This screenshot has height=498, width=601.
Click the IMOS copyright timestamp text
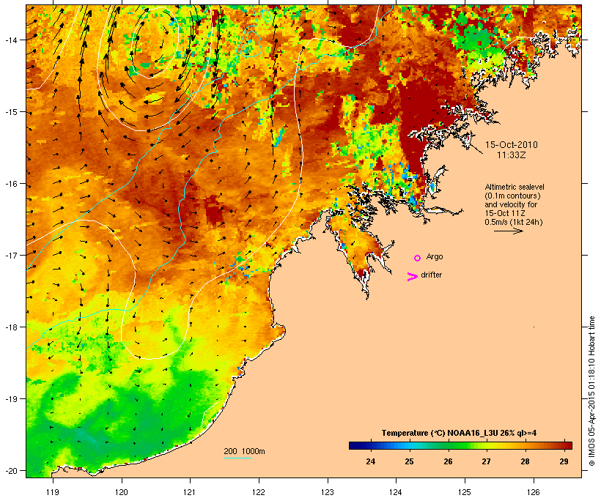[x=591, y=391]
